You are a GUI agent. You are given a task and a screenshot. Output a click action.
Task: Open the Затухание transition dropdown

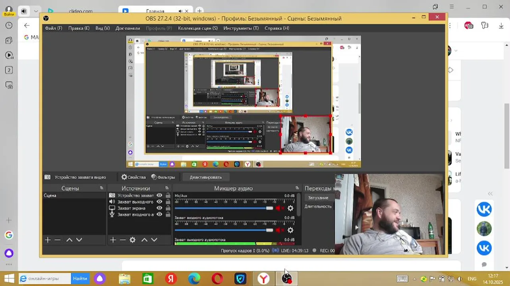pos(319,198)
